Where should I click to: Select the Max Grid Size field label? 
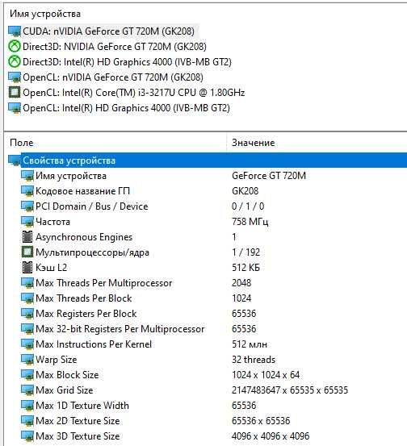tap(65, 390)
